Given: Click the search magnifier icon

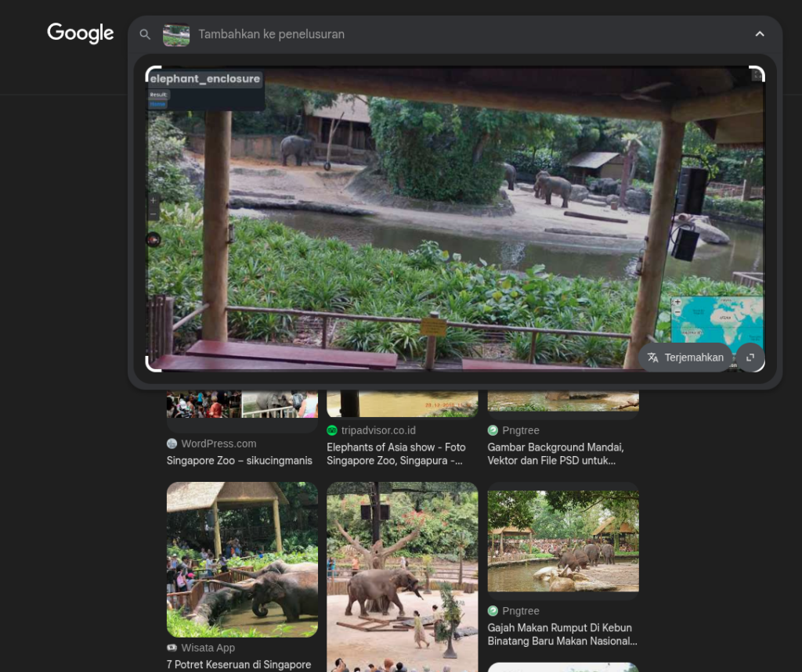Looking at the screenshot, I should coord(145,34).
